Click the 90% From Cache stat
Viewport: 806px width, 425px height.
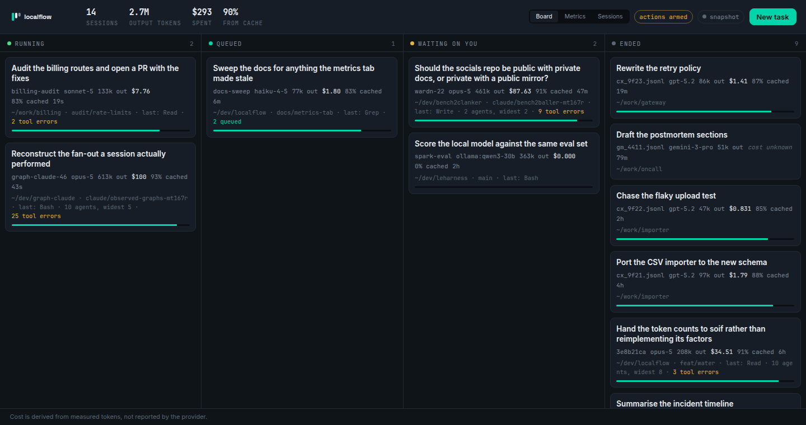point(243,17)
